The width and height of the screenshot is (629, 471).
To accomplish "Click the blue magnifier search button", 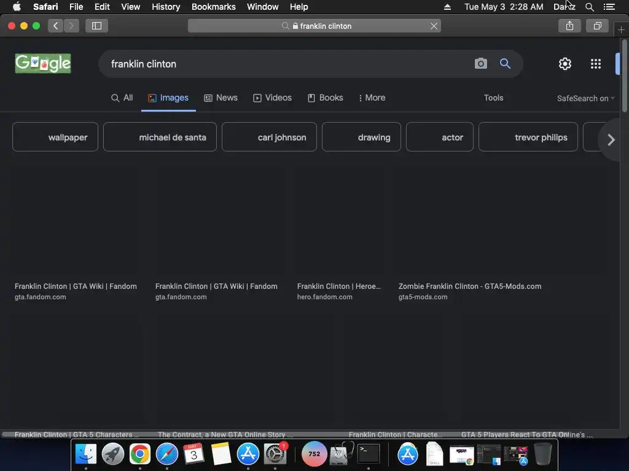I will [505, 63].
